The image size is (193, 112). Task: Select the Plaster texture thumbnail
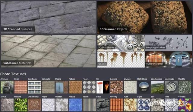62,105
